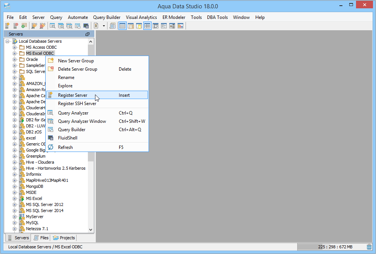Image resolution: width=376 pixels, height=254 pixels.
Task: Expand the Greenplum server node
Action: tap(15, 156)
